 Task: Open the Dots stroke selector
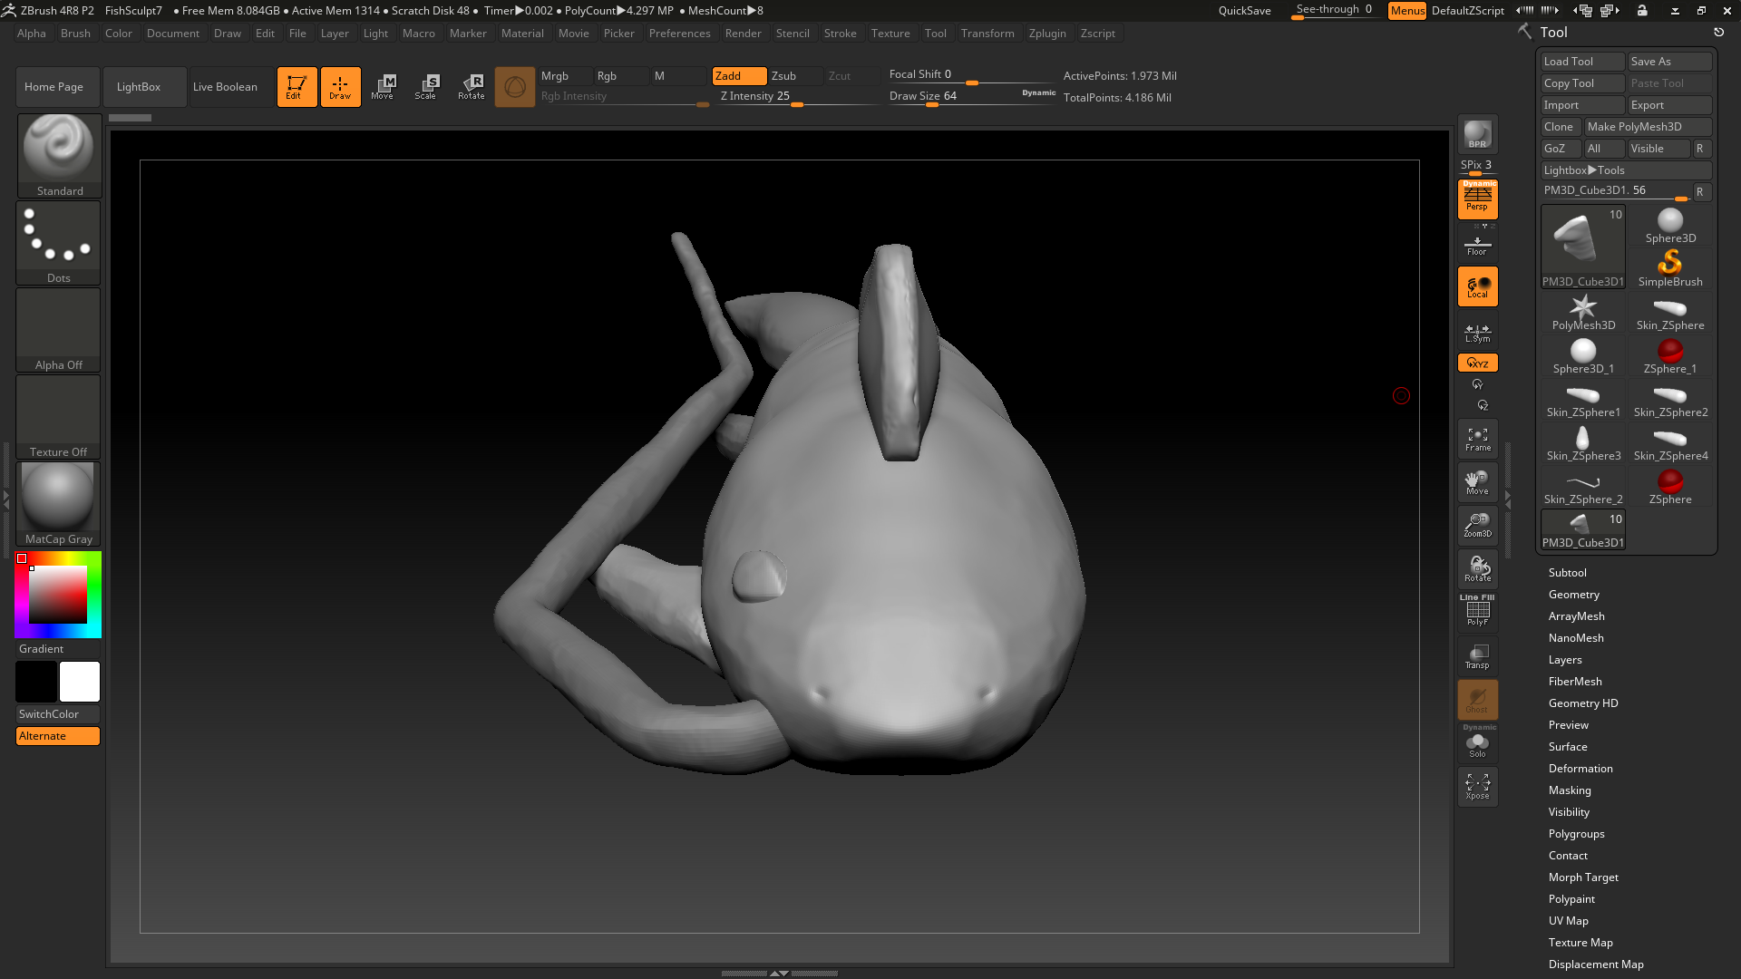[59, 242]
